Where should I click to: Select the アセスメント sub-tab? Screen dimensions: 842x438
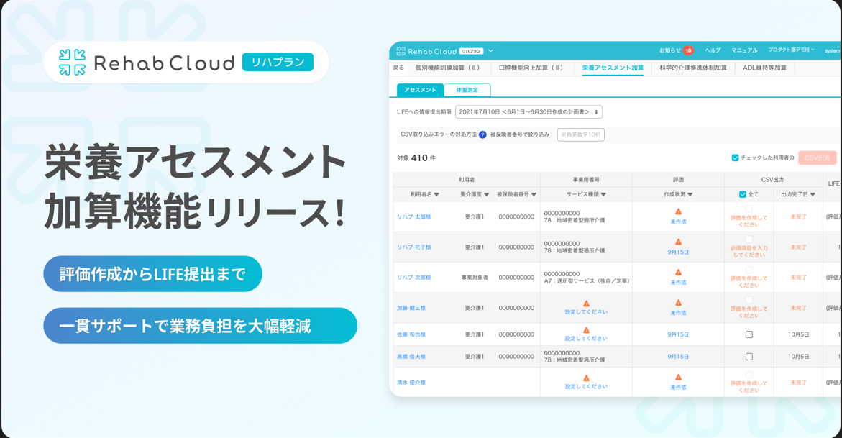pos(420,91)
